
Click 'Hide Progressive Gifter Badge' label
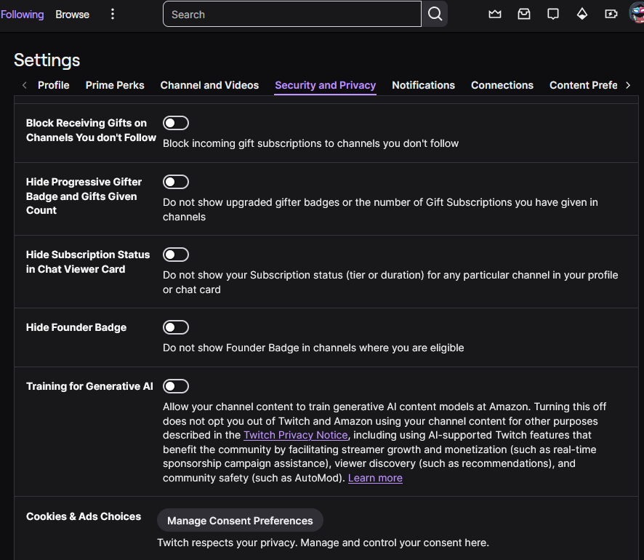(84, 196)
